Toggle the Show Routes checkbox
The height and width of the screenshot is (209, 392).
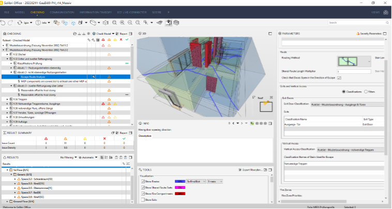point(143,181)
